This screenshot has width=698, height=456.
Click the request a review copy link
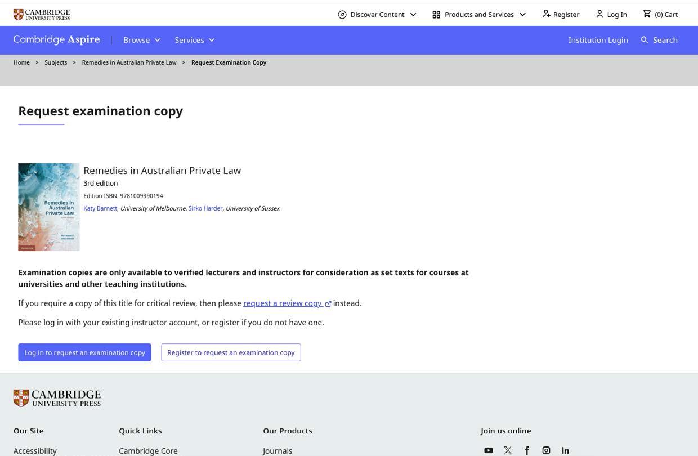282,303
